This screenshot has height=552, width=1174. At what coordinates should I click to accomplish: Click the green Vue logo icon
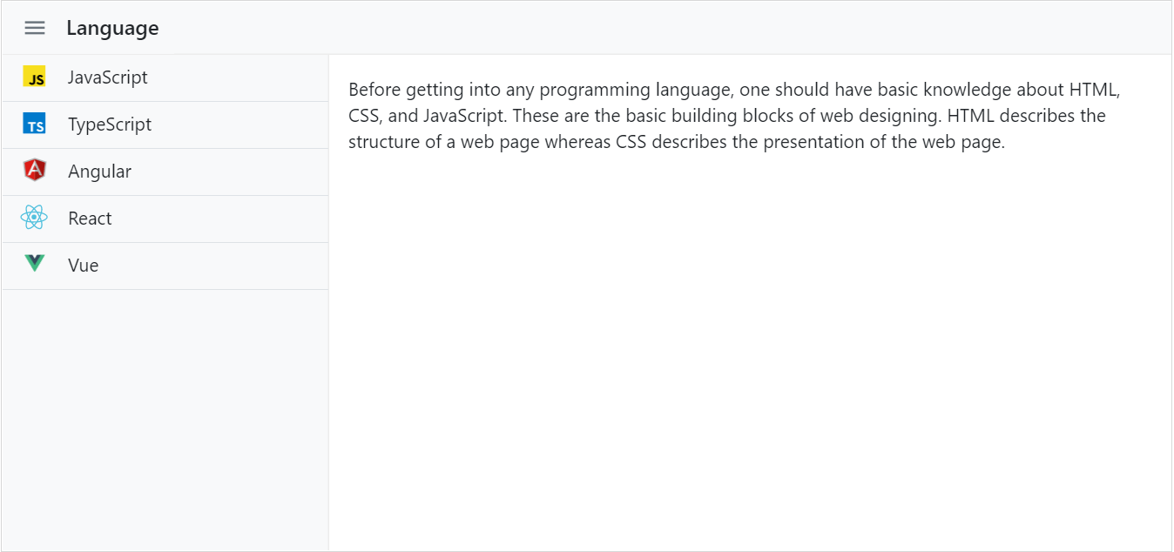click(34, 263)
